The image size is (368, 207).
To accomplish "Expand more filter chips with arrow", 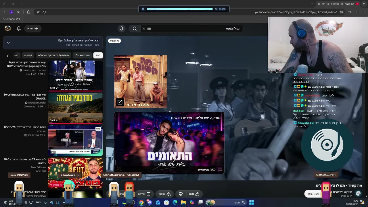I will click(x=8, y=55).
